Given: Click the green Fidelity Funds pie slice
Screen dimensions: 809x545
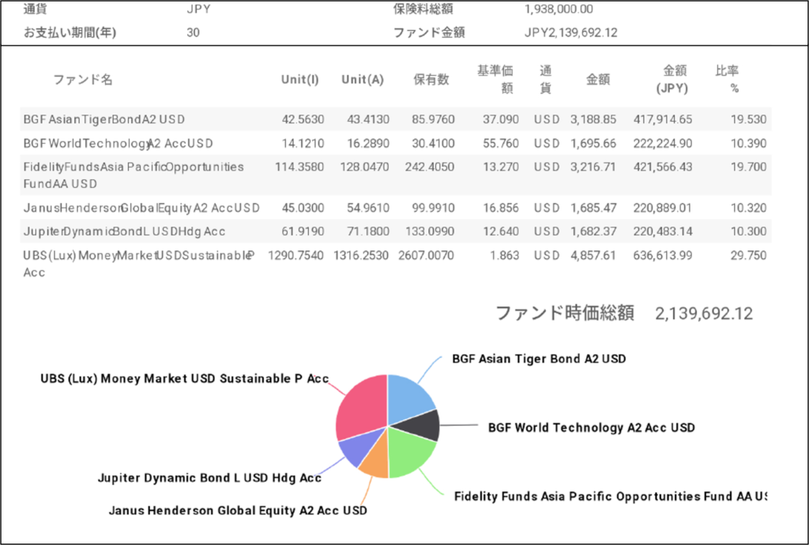Looking at the screenshot, I should pyautogui.click(x=410, y=451).
